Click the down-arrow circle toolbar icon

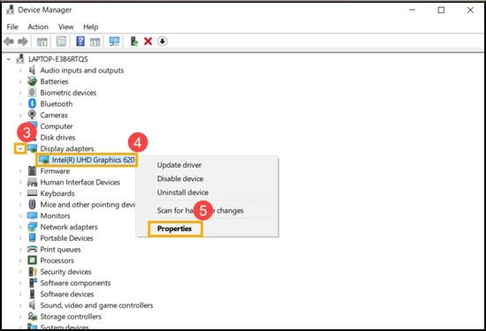(163, 41)
